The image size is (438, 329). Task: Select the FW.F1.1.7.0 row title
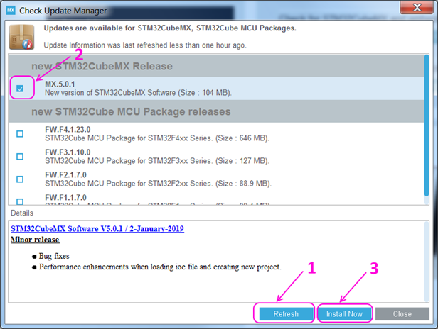click(65, 198)
